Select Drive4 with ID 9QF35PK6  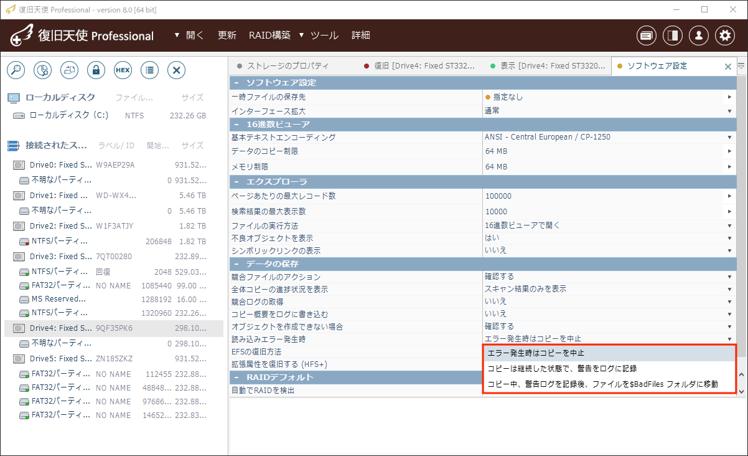[x=114, y=328]
